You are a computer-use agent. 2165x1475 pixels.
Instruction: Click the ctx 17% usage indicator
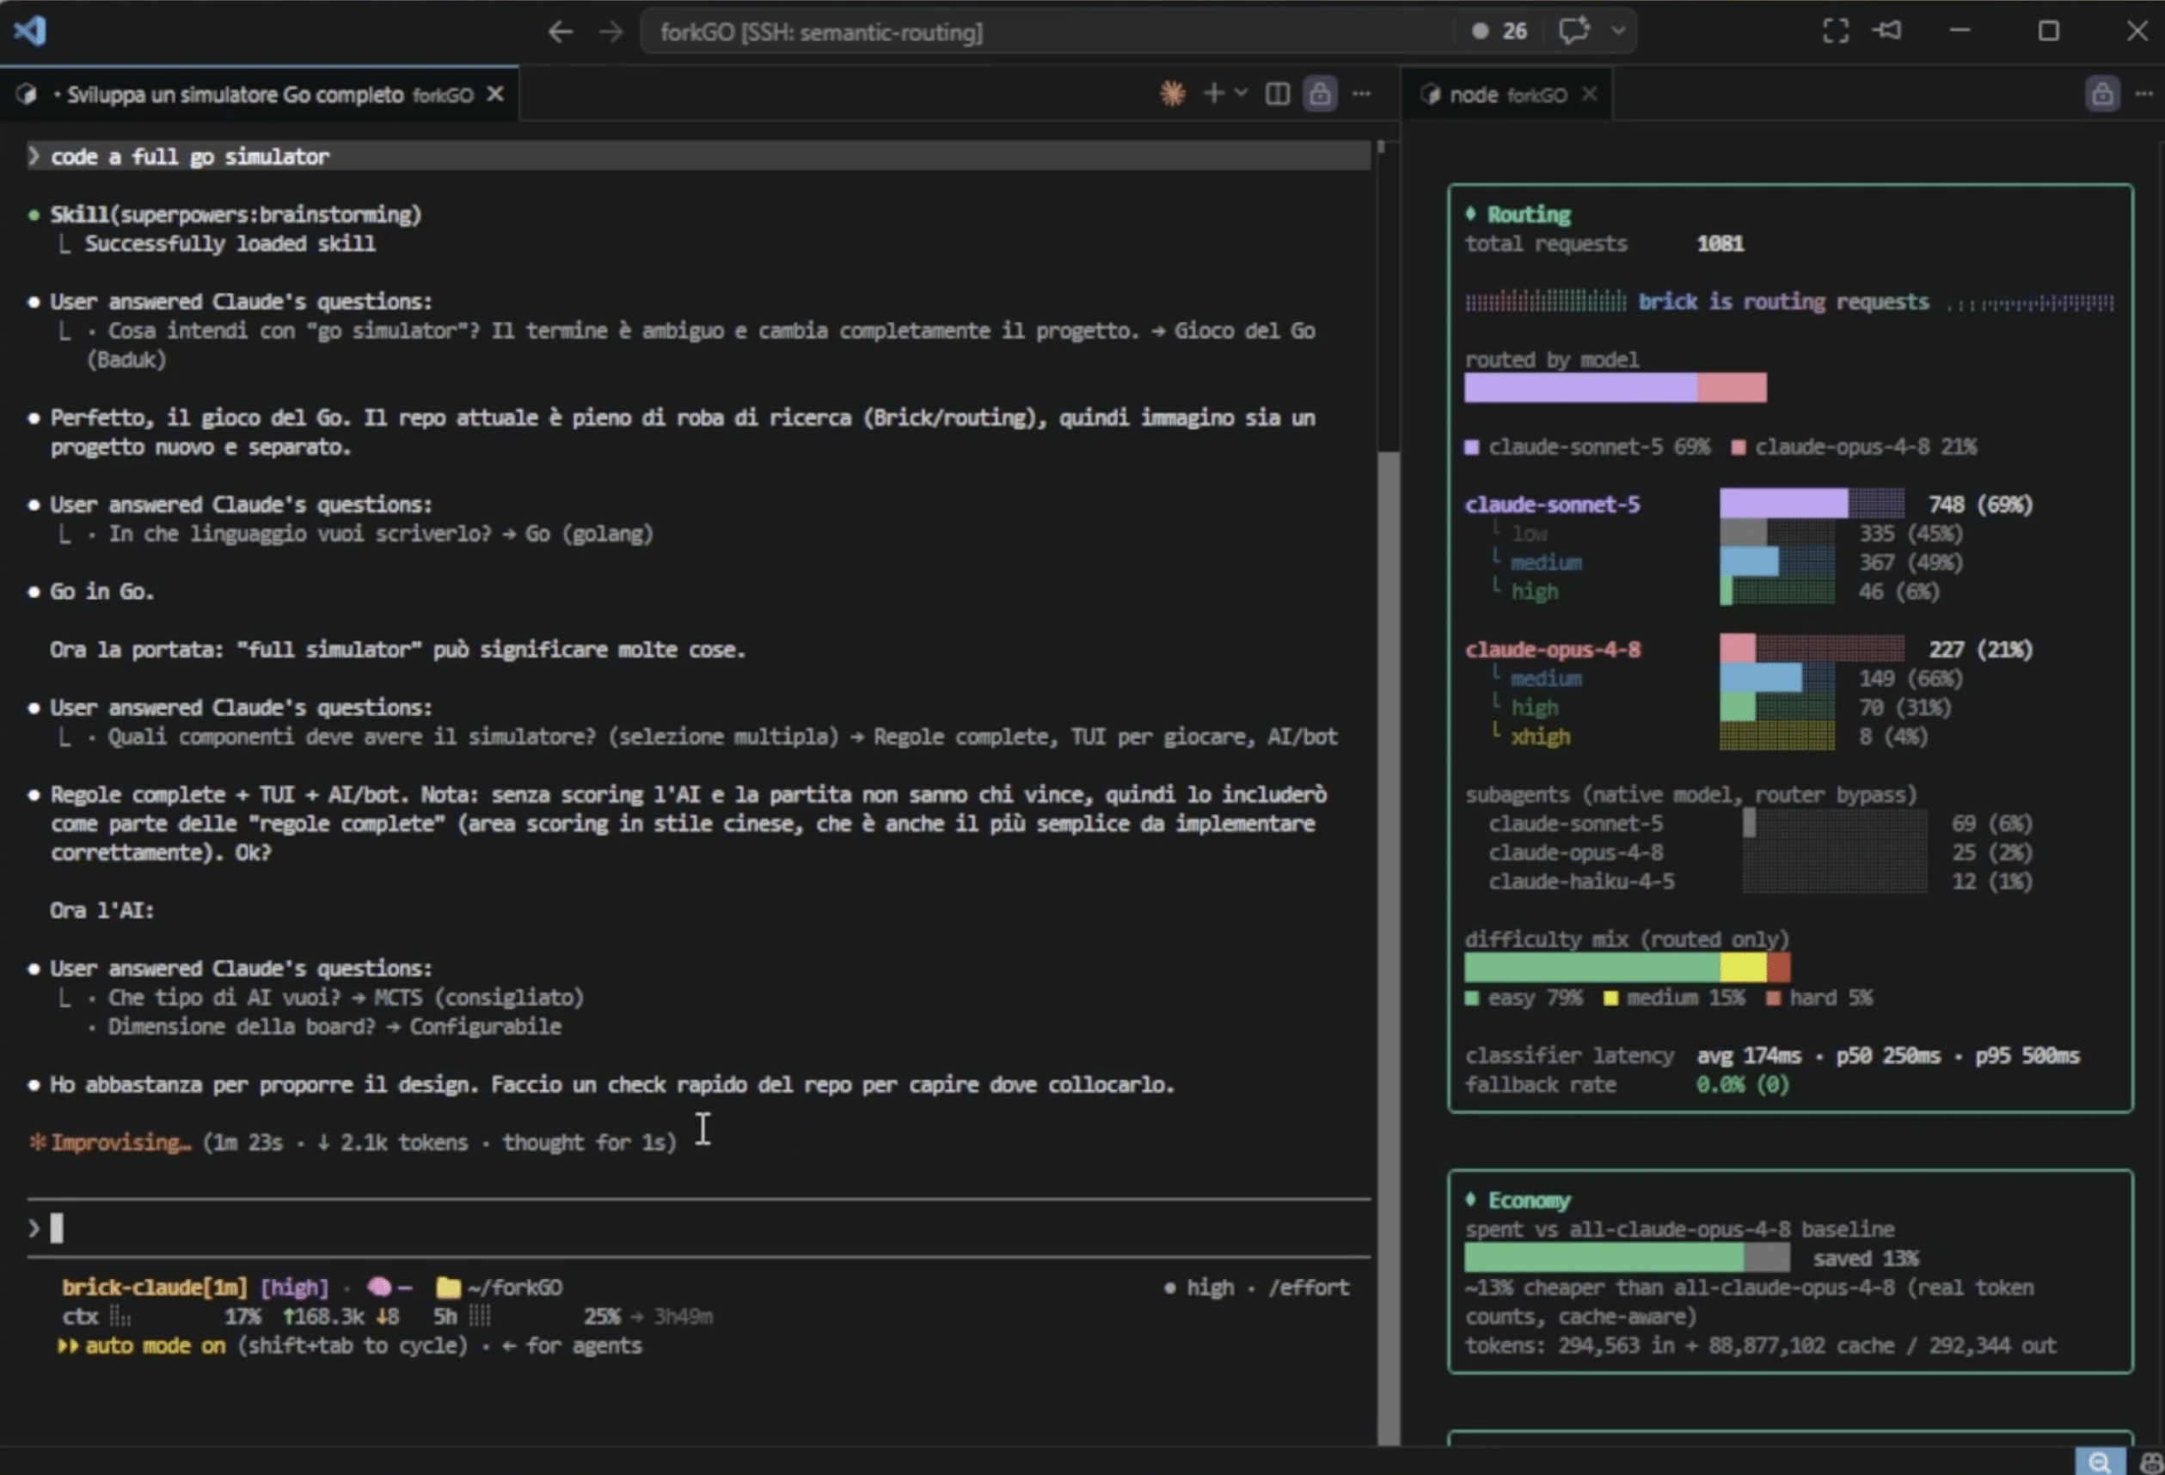pos(161,1317)
